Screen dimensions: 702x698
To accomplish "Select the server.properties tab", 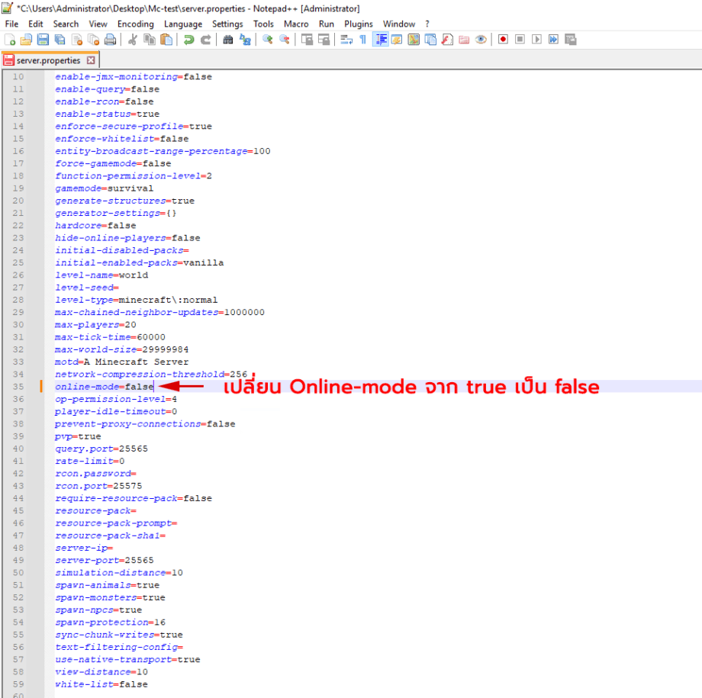I will (x=46, y=60).
